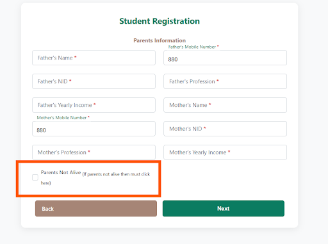Focus the Father's Yearly Income field
328x244 pixels.
coord(94,105)
